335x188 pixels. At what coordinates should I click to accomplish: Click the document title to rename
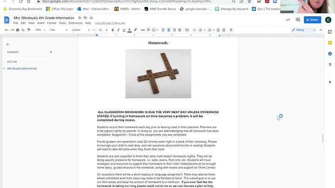pos(44,18)
